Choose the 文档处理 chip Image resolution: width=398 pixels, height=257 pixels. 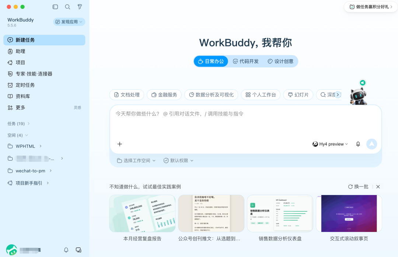pyautogui.click(x=127, y=95)
